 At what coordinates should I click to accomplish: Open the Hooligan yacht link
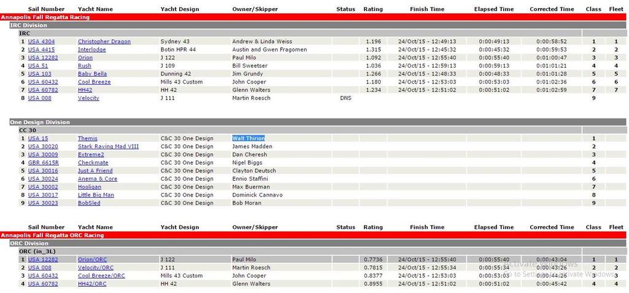90,187
